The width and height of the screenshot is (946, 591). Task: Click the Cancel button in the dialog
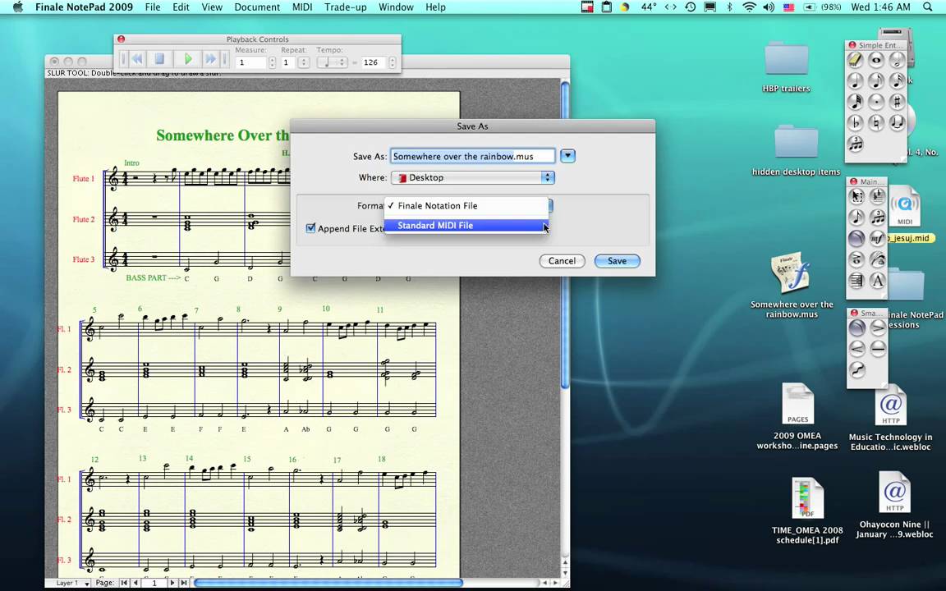[562, 260]
